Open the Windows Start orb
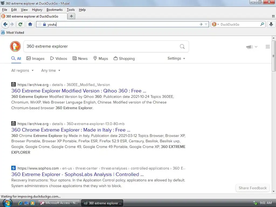 click(7, 203)
